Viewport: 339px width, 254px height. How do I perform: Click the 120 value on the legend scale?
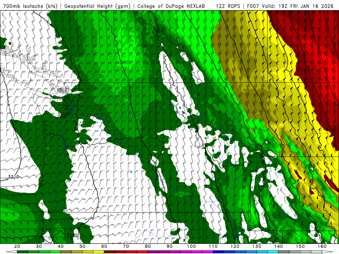pos(235,246)
